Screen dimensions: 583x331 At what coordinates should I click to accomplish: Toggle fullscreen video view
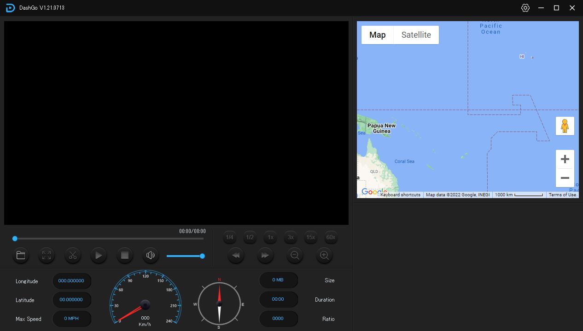click(x=47, y=255)
